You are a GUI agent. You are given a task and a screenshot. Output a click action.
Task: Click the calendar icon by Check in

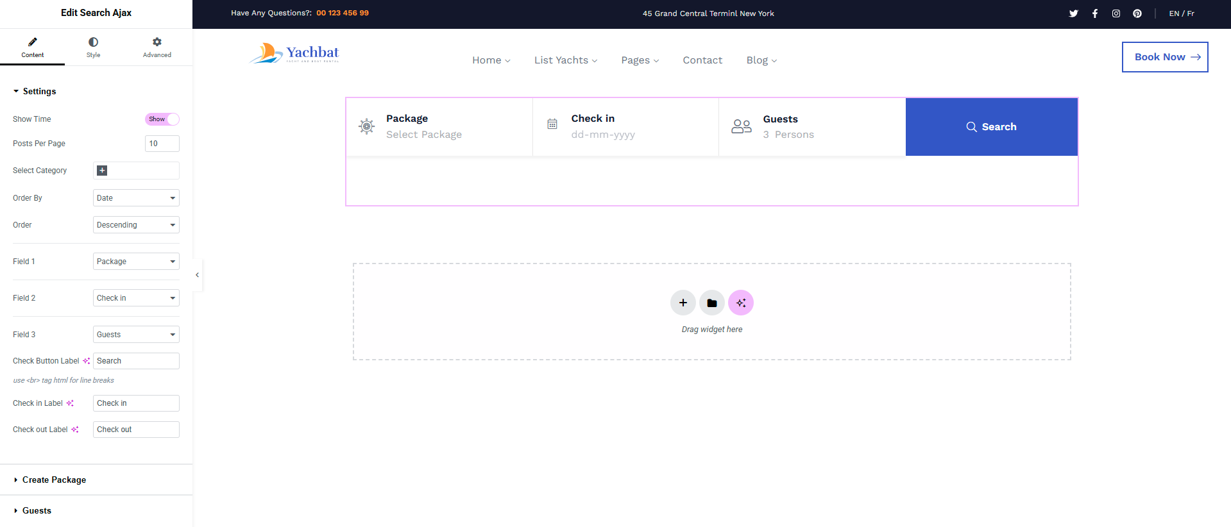pyautogui.click(x=552, y=124)
